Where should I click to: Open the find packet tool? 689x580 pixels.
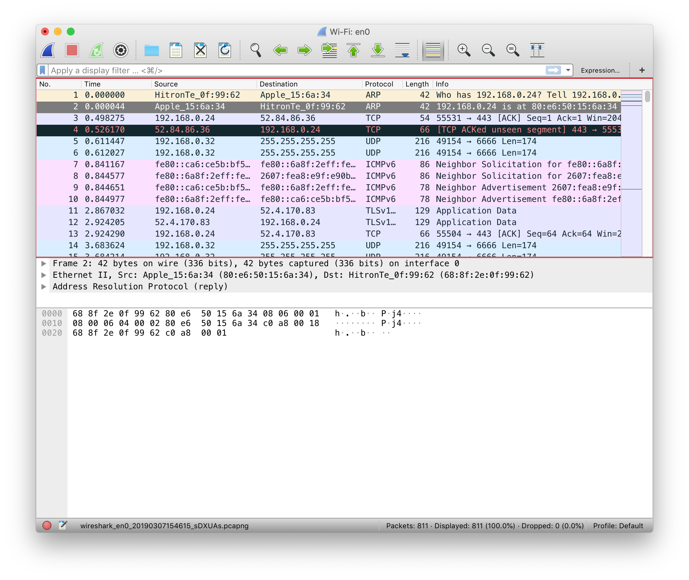tap(255, 50)
